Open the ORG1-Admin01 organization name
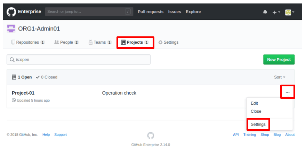The width and height of the screenshot is (306, 155). click(x=39, y=29)
